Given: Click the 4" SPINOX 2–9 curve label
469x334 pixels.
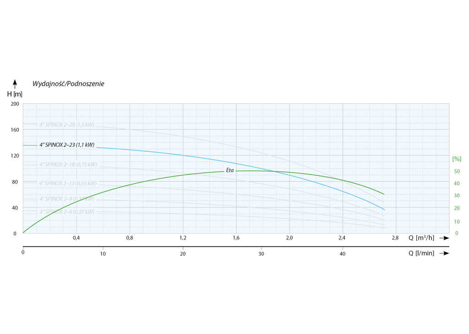Looking at the screenshot, I should pos(67,199).
